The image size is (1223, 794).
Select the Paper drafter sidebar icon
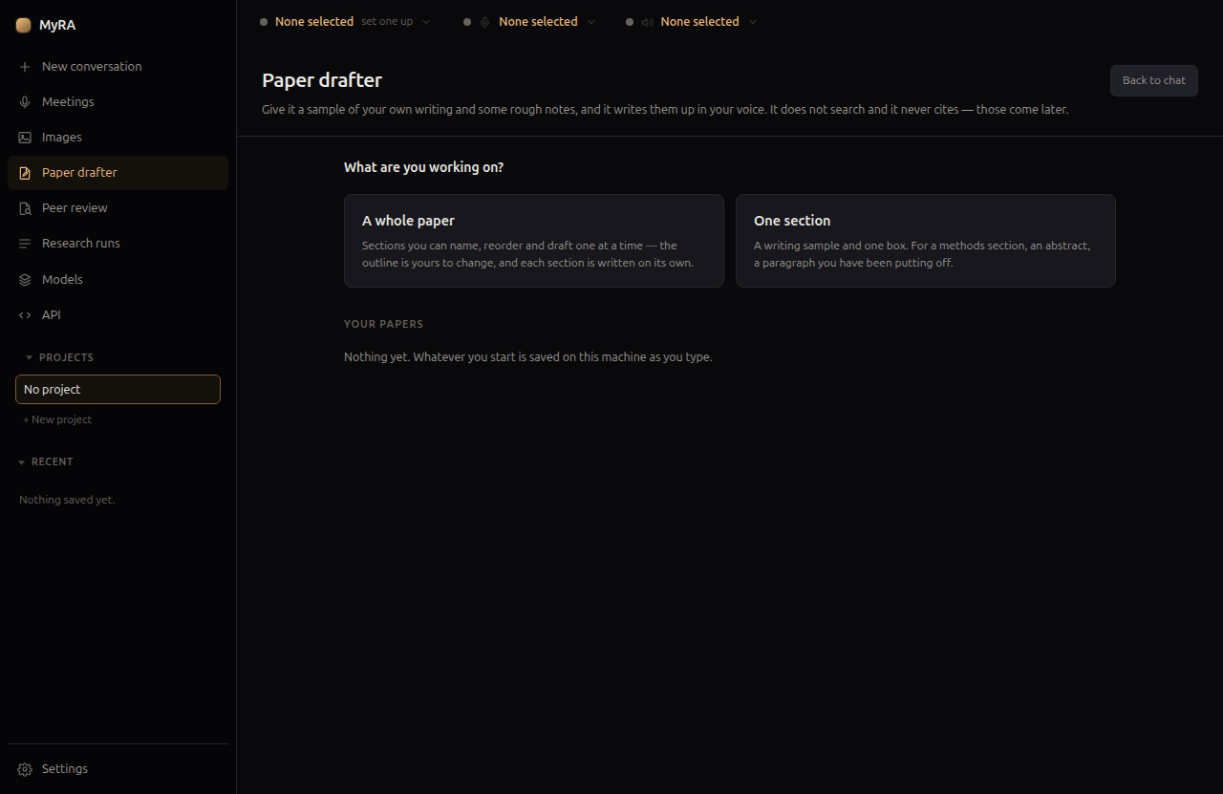pos(25,173)
